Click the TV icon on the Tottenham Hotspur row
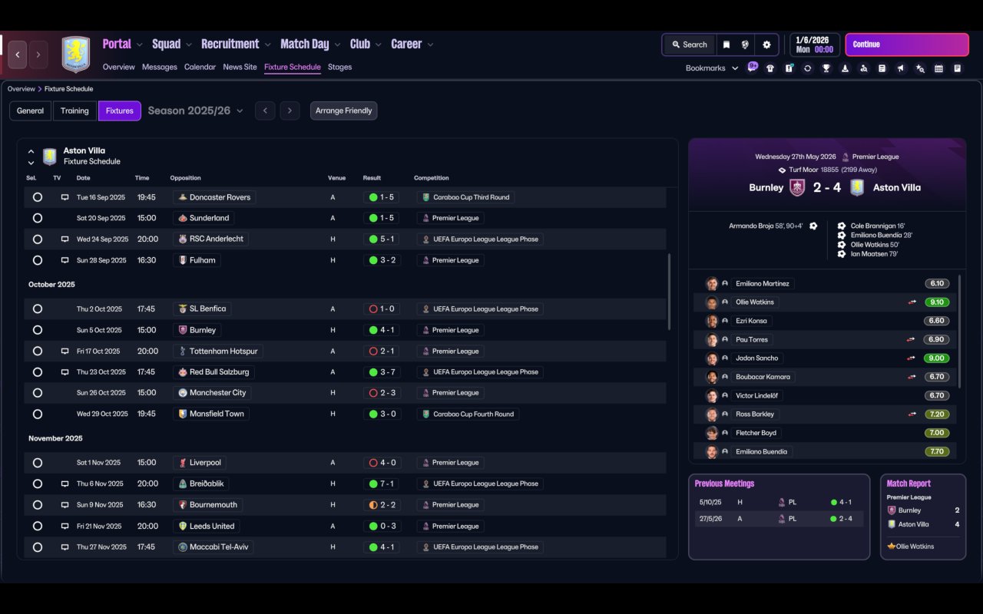 [x=65, y=352]
